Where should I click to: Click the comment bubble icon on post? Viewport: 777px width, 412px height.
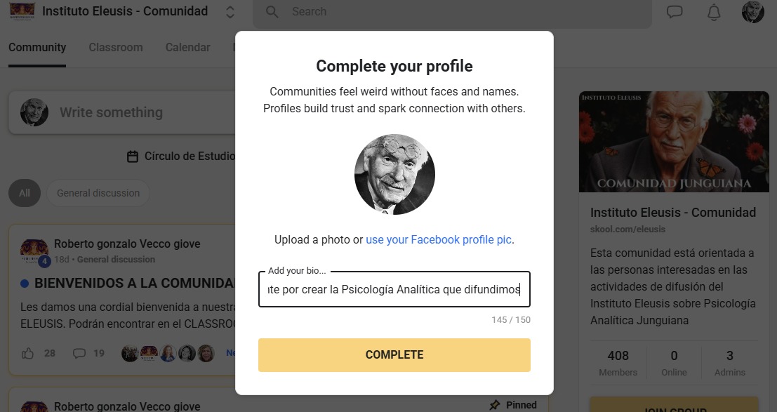pos(79,353)
